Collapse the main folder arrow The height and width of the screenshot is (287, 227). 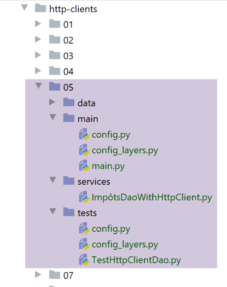click(53, 117)
